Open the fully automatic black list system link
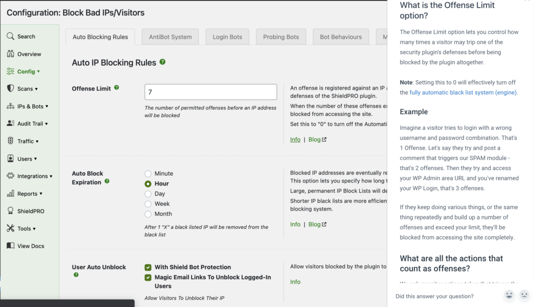This screenshot has width=534, height=307. click(x=463, y=92)
